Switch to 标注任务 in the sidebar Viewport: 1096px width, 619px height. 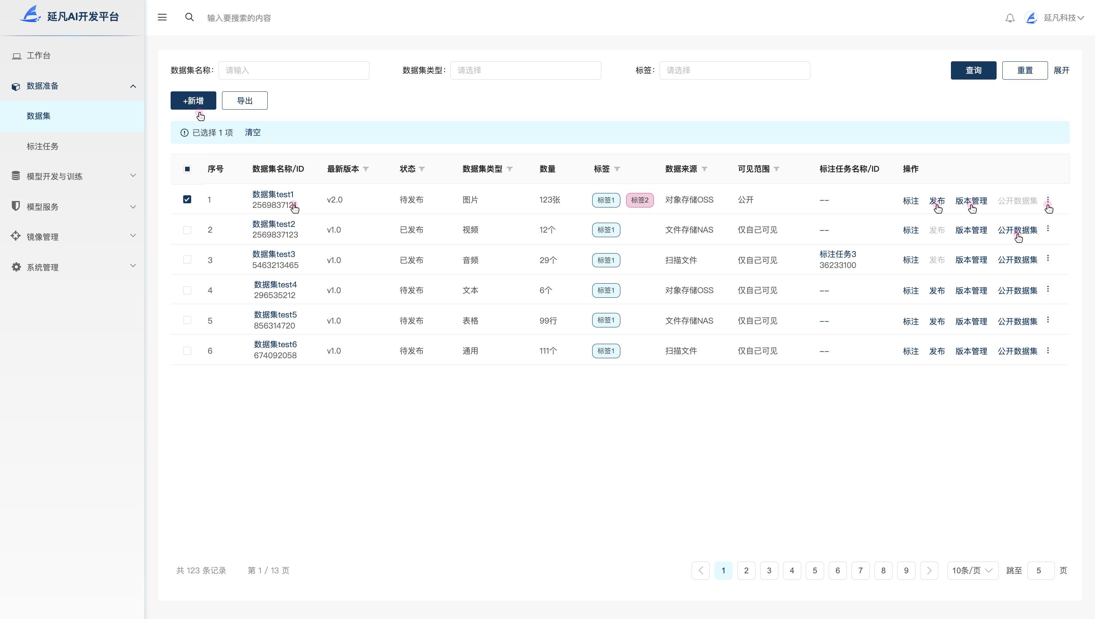point(43,146)
